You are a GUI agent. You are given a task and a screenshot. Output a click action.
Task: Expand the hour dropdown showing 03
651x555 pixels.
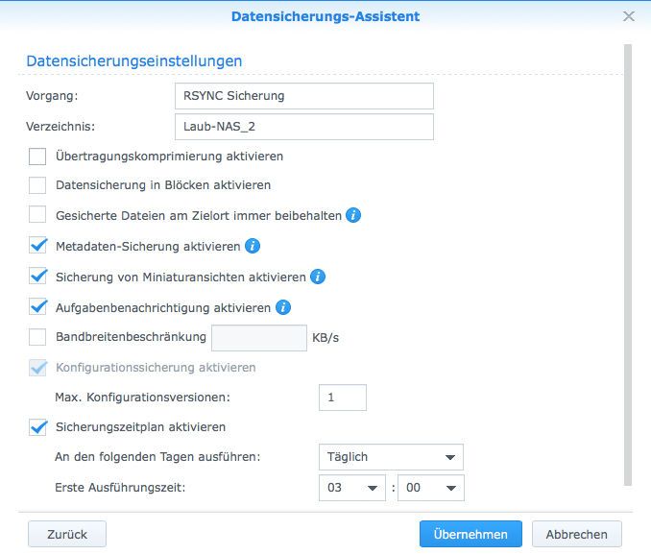351,488
